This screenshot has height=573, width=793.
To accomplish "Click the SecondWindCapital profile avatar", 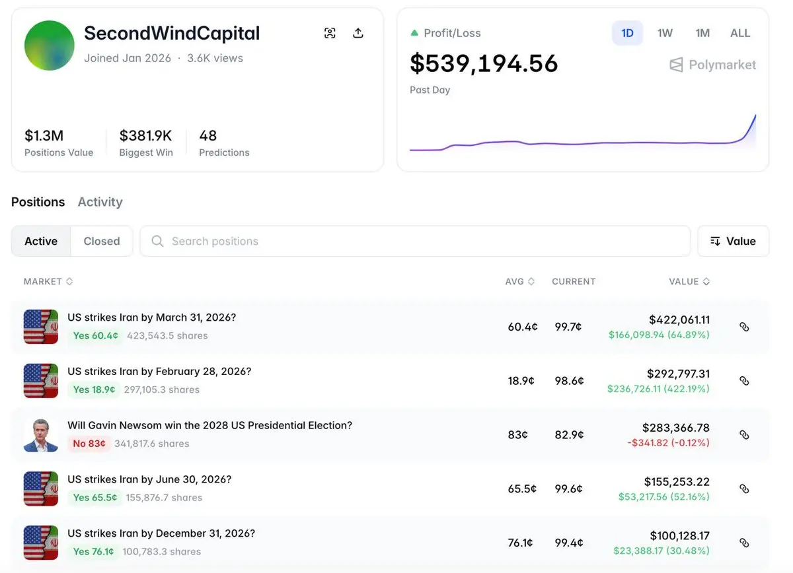I will point(50,46).
